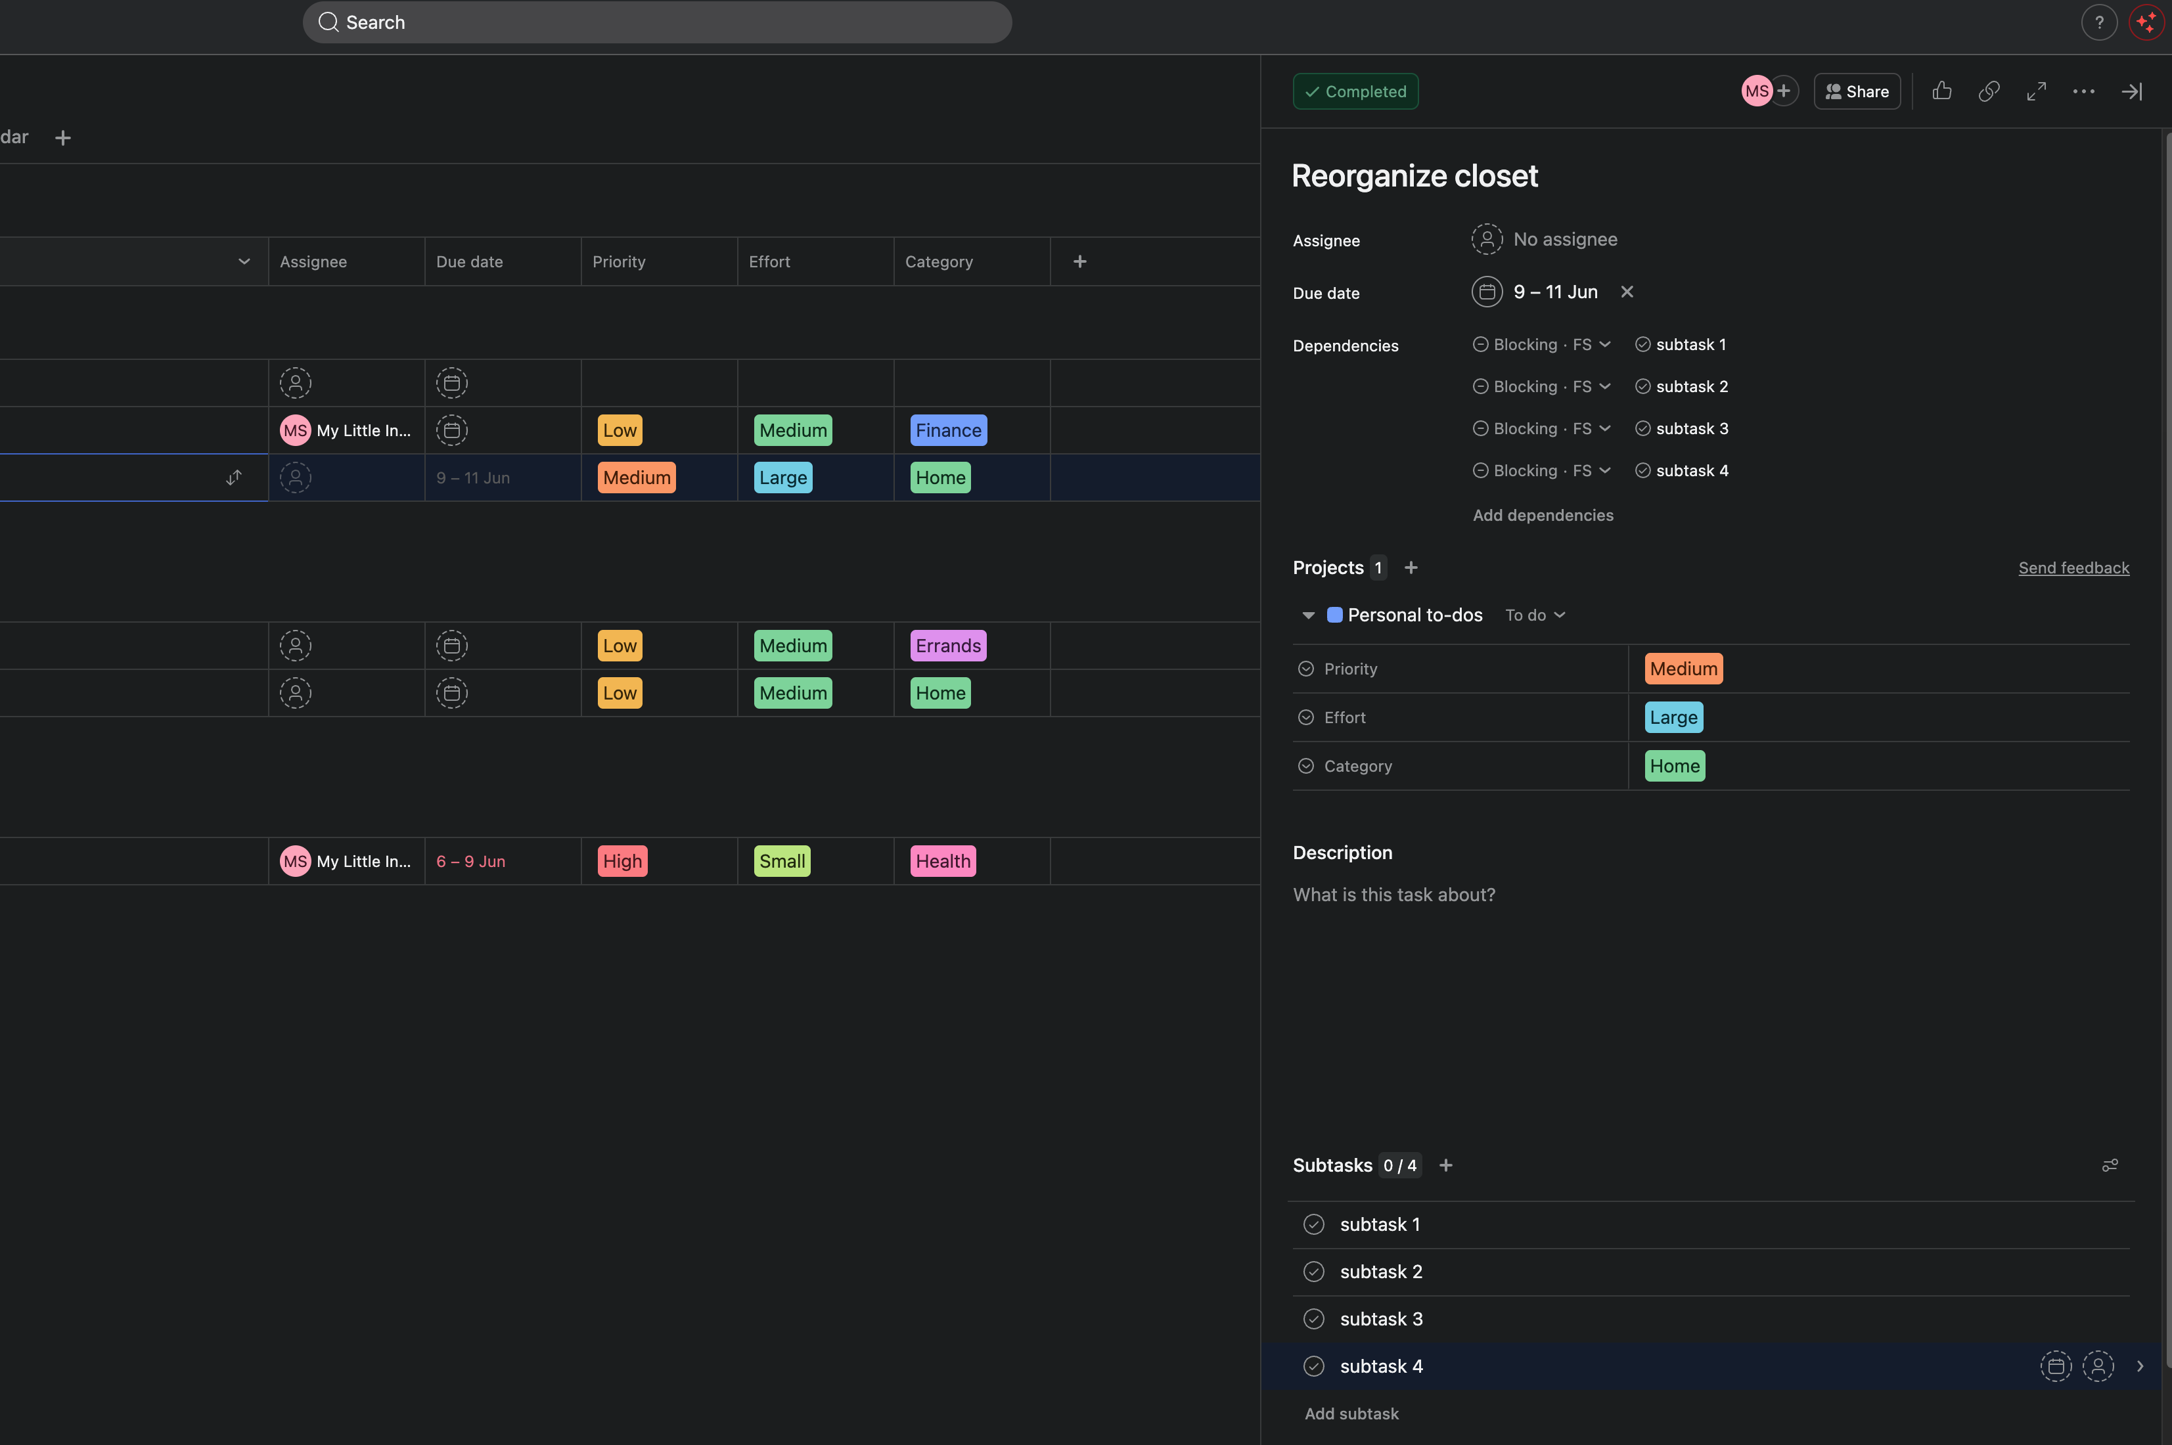Open the AI sparkle icon in top bar

2147,22
